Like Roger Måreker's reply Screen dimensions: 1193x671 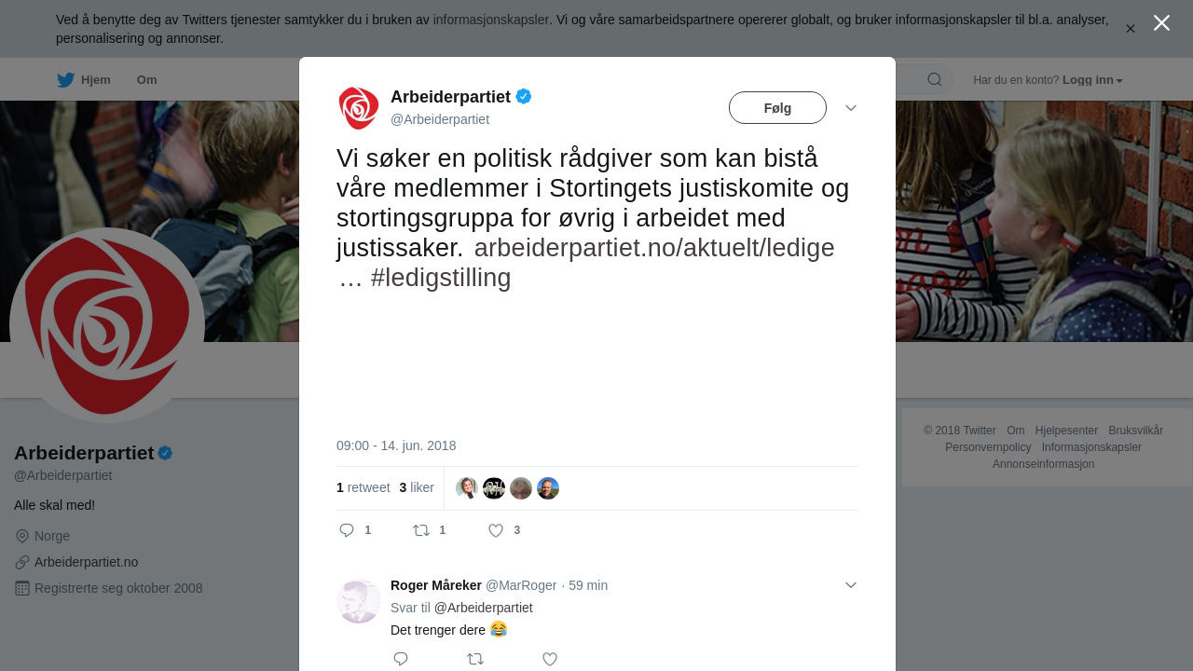550,659
